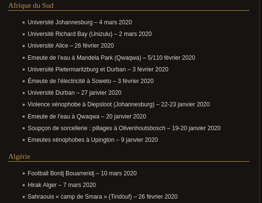Open Football Bordj Bouarreridj – 10 mars link
262x203 pixels.
[x=82, y=173]
